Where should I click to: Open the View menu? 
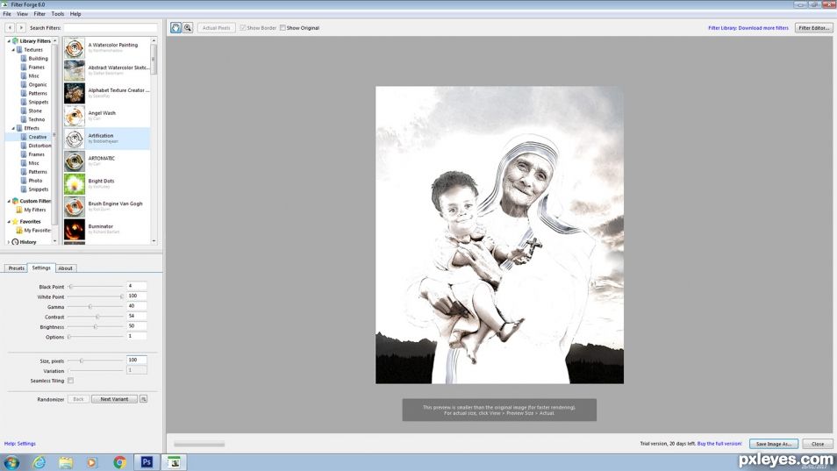click(x=23, y=14)
